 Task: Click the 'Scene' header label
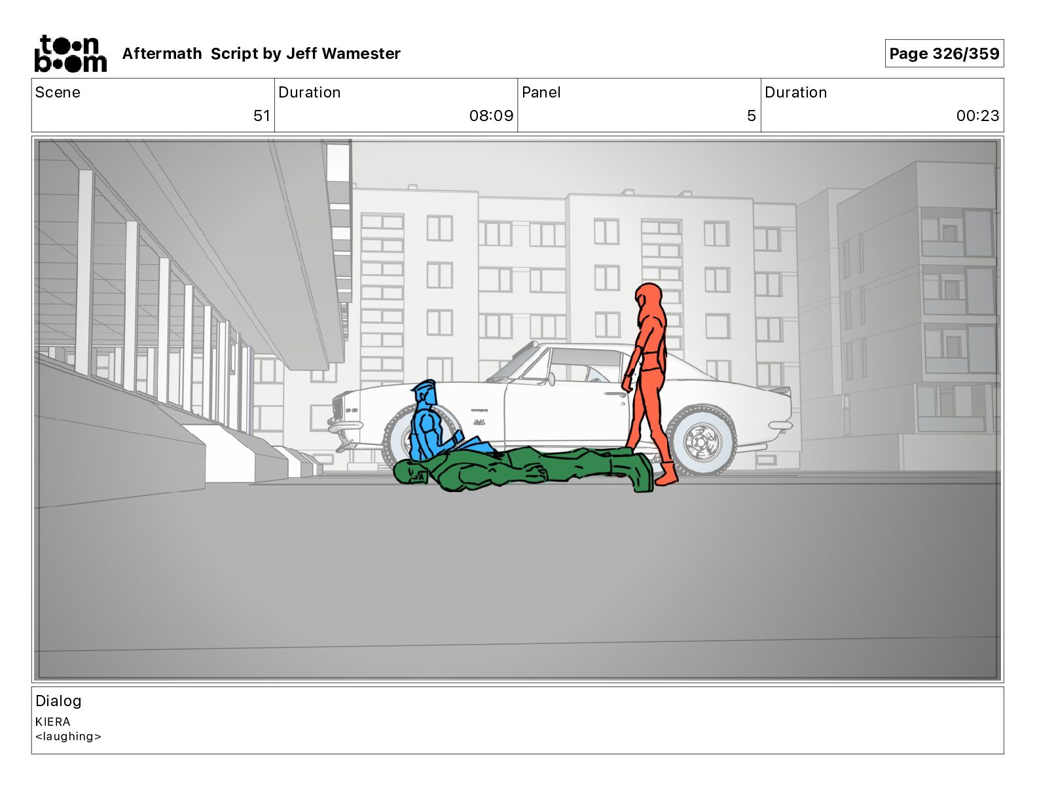(58, 92)
